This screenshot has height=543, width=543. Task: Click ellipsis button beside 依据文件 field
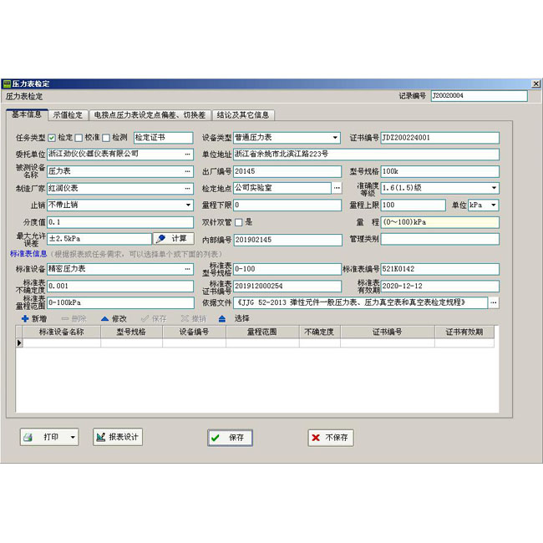[x=494, y=302]
